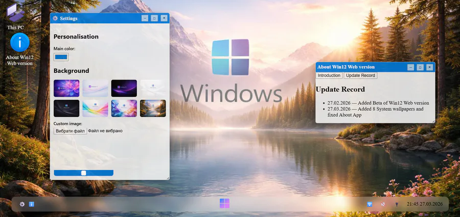Select the mountain lake wallpaper
Screen dimensions: 460x217
pyautogui.click(x=153, y=108)
